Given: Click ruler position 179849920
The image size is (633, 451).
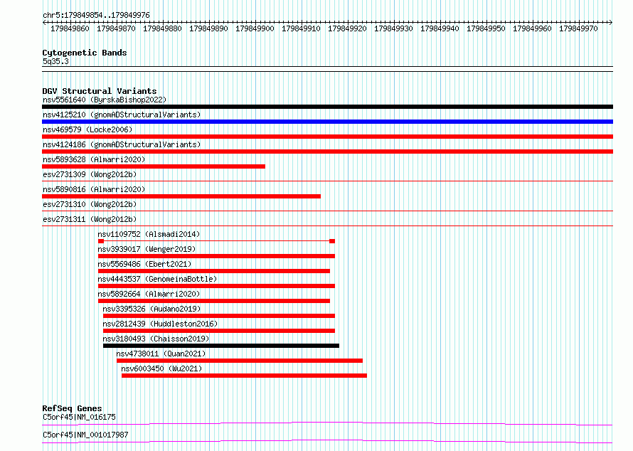Looking at the screenshot, I should point(347,28).
